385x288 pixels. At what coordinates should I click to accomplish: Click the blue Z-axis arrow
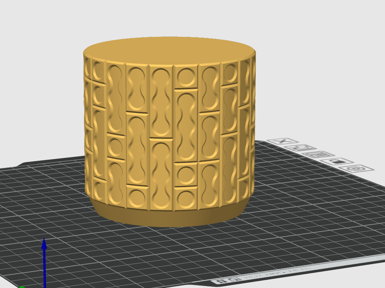44,262
